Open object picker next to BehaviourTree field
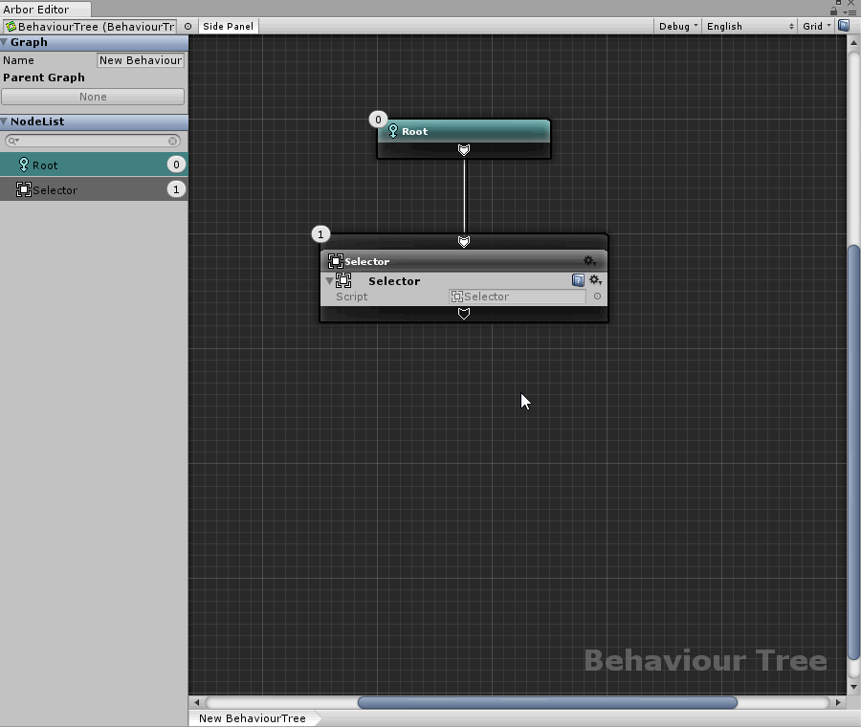 coord(188,27)
